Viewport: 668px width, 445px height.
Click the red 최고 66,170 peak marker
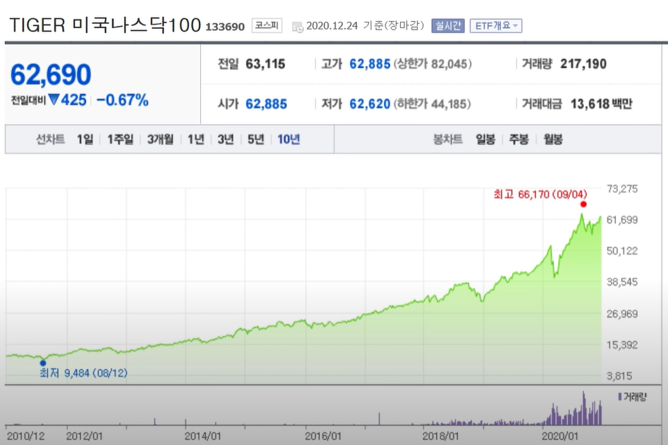point(583,204)
